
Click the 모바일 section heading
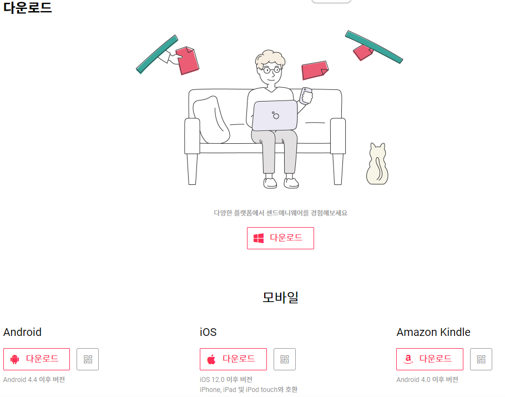280,297
